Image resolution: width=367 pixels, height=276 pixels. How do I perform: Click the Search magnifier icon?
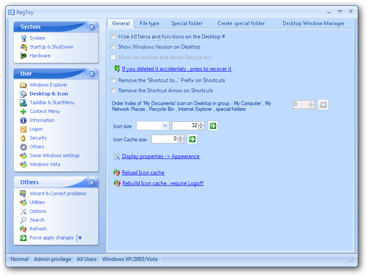pyautogui.click(x=23, y=220)
